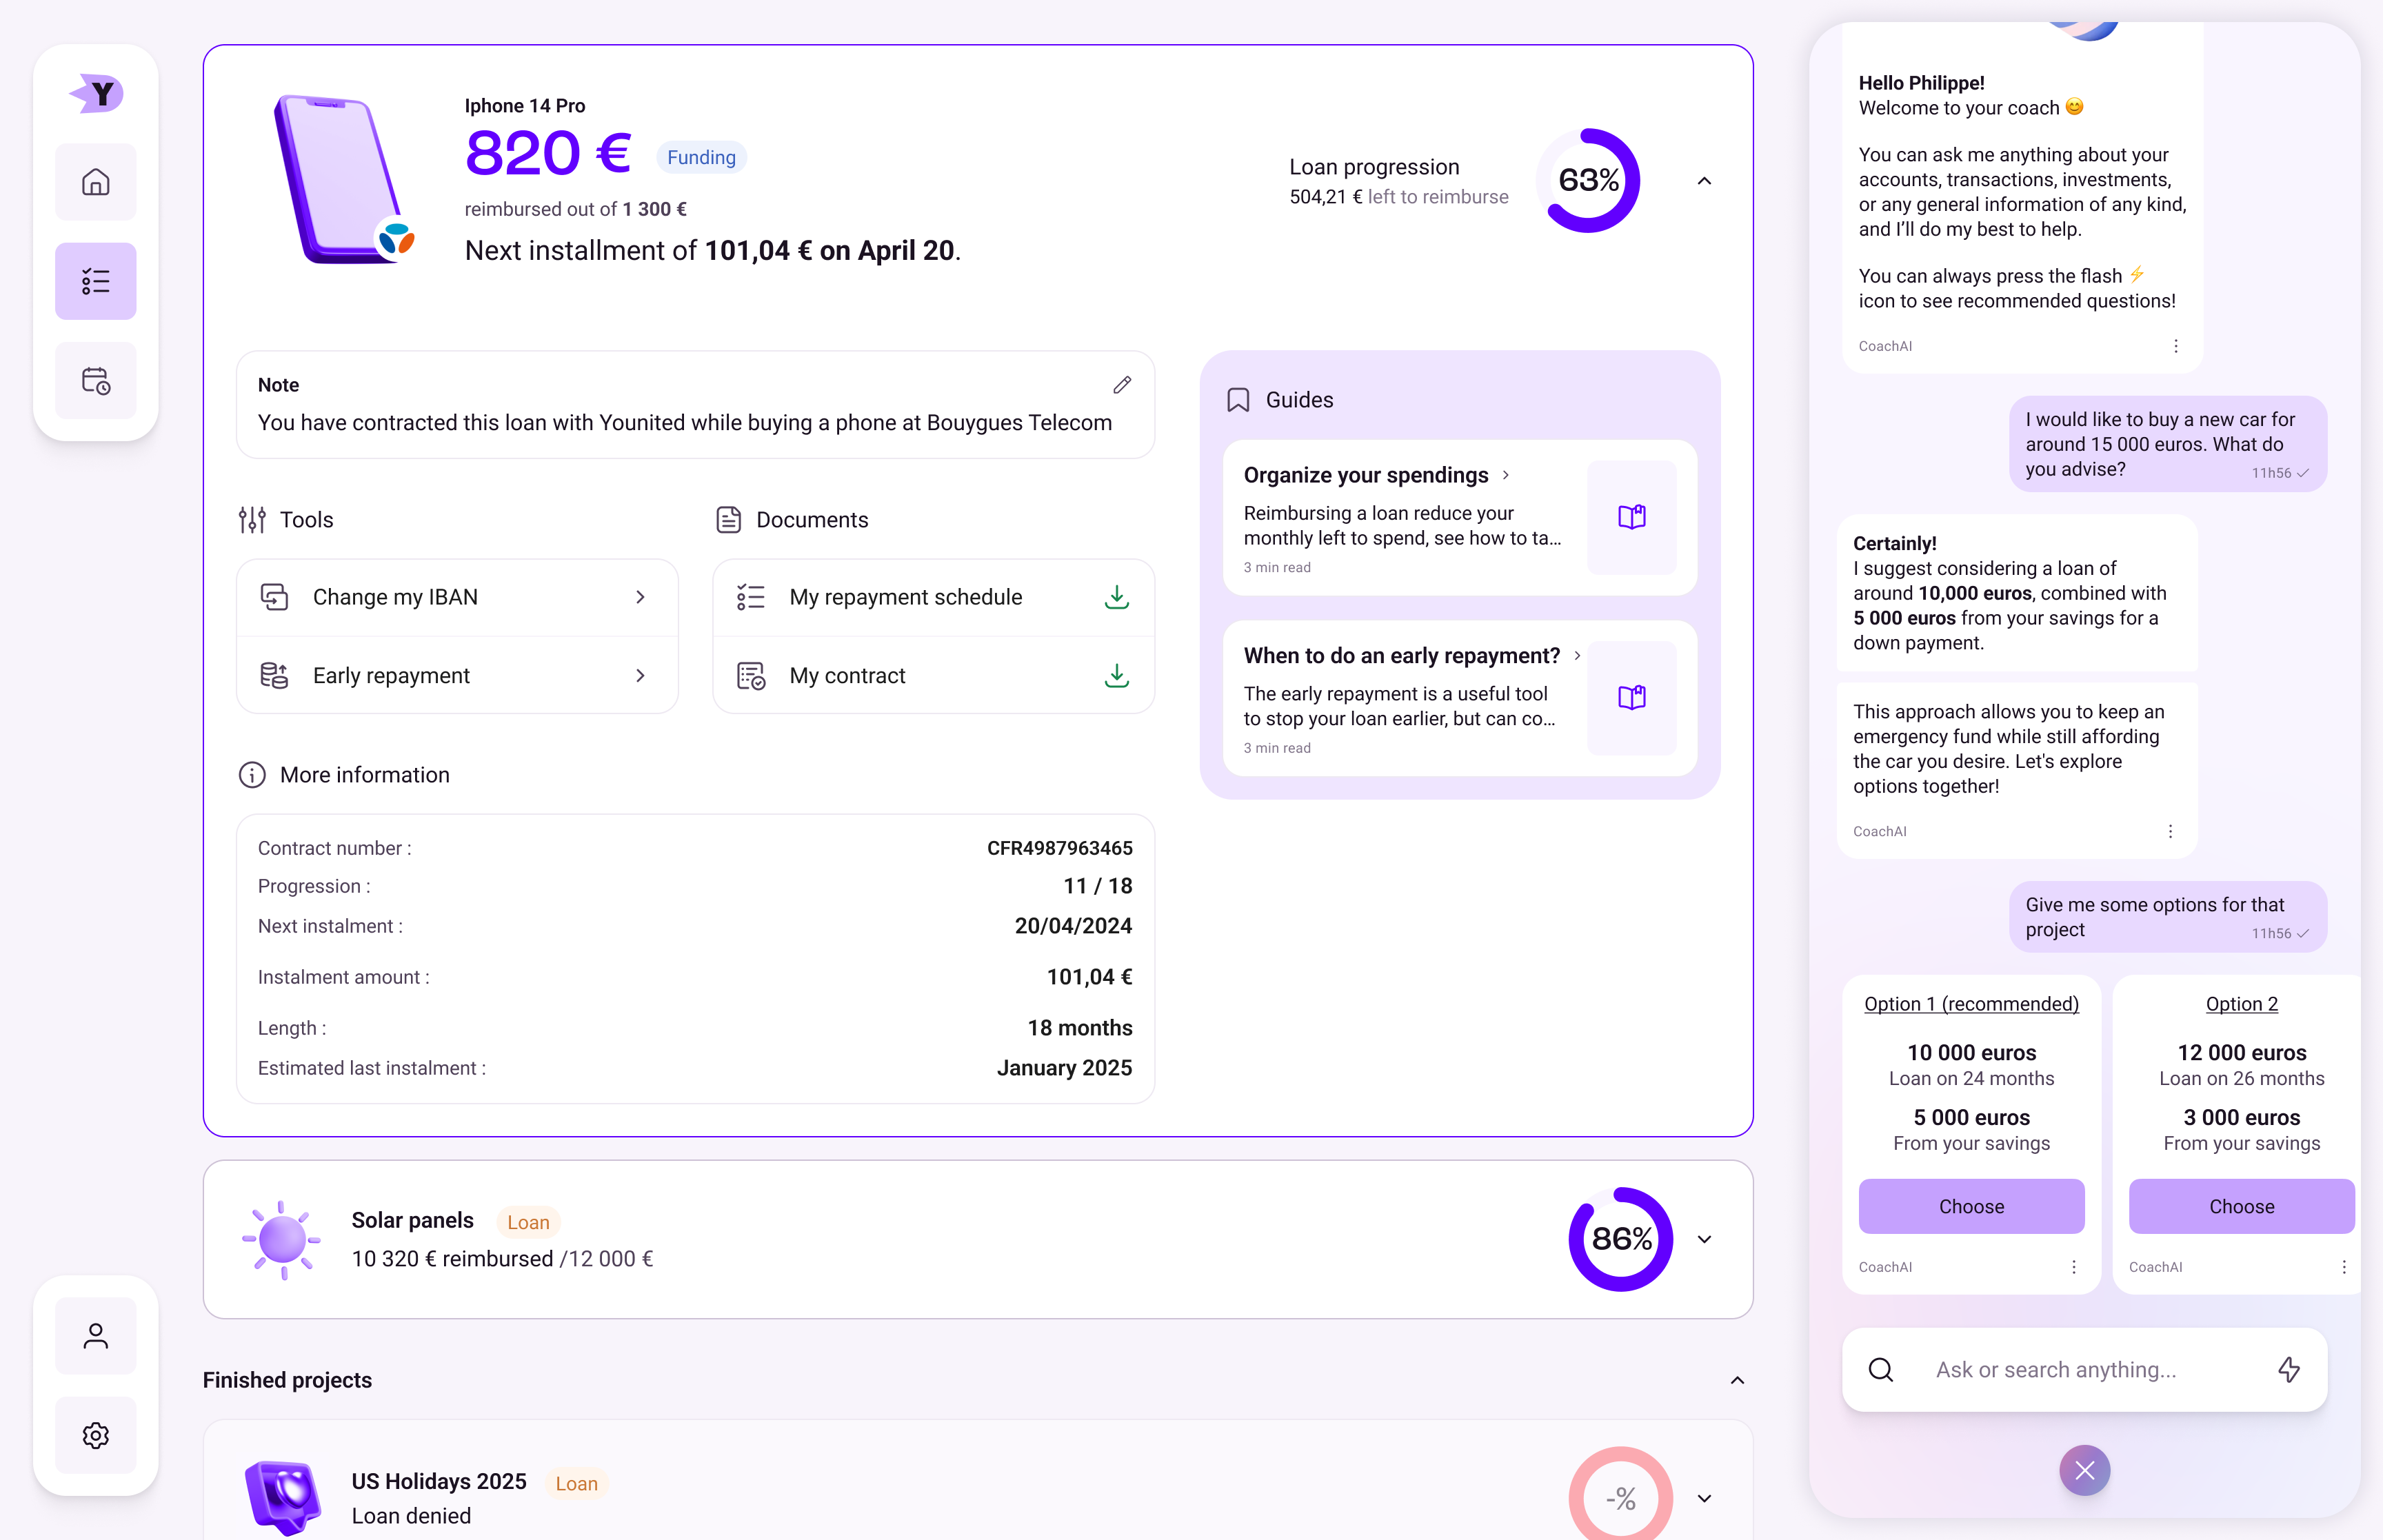Open options menu on Option 1 card

pos(2074,1267)
